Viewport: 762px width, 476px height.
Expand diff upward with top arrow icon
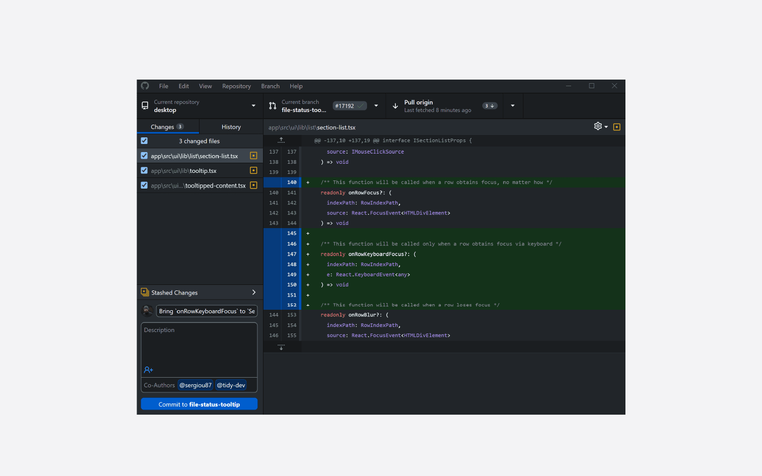[x=281, y=140]
